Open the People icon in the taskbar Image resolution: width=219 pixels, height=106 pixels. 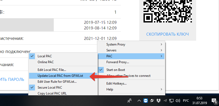tap(130, 101)
